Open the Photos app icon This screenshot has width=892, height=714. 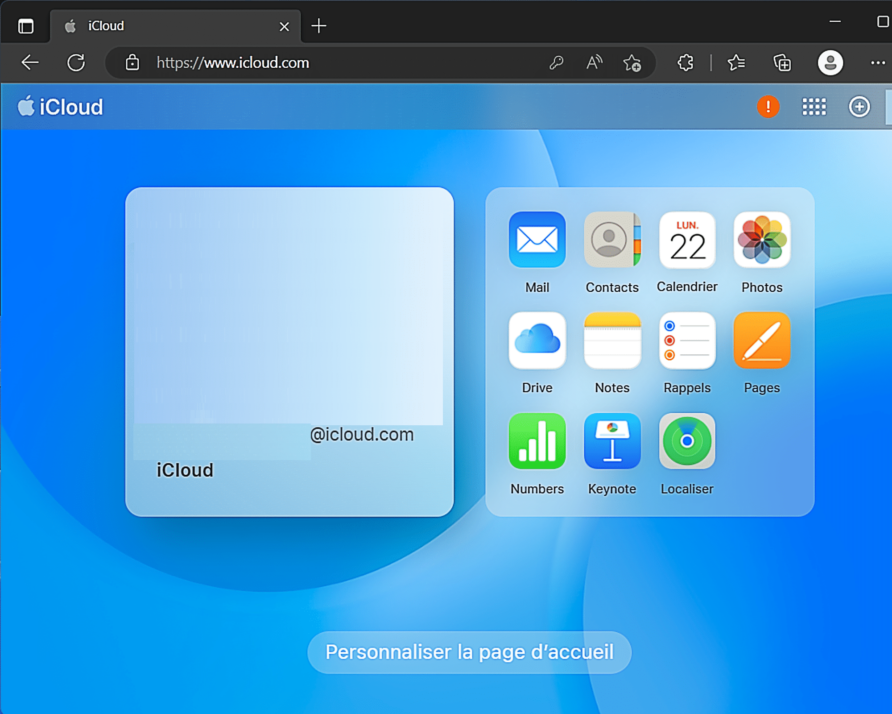coord(762,240)
